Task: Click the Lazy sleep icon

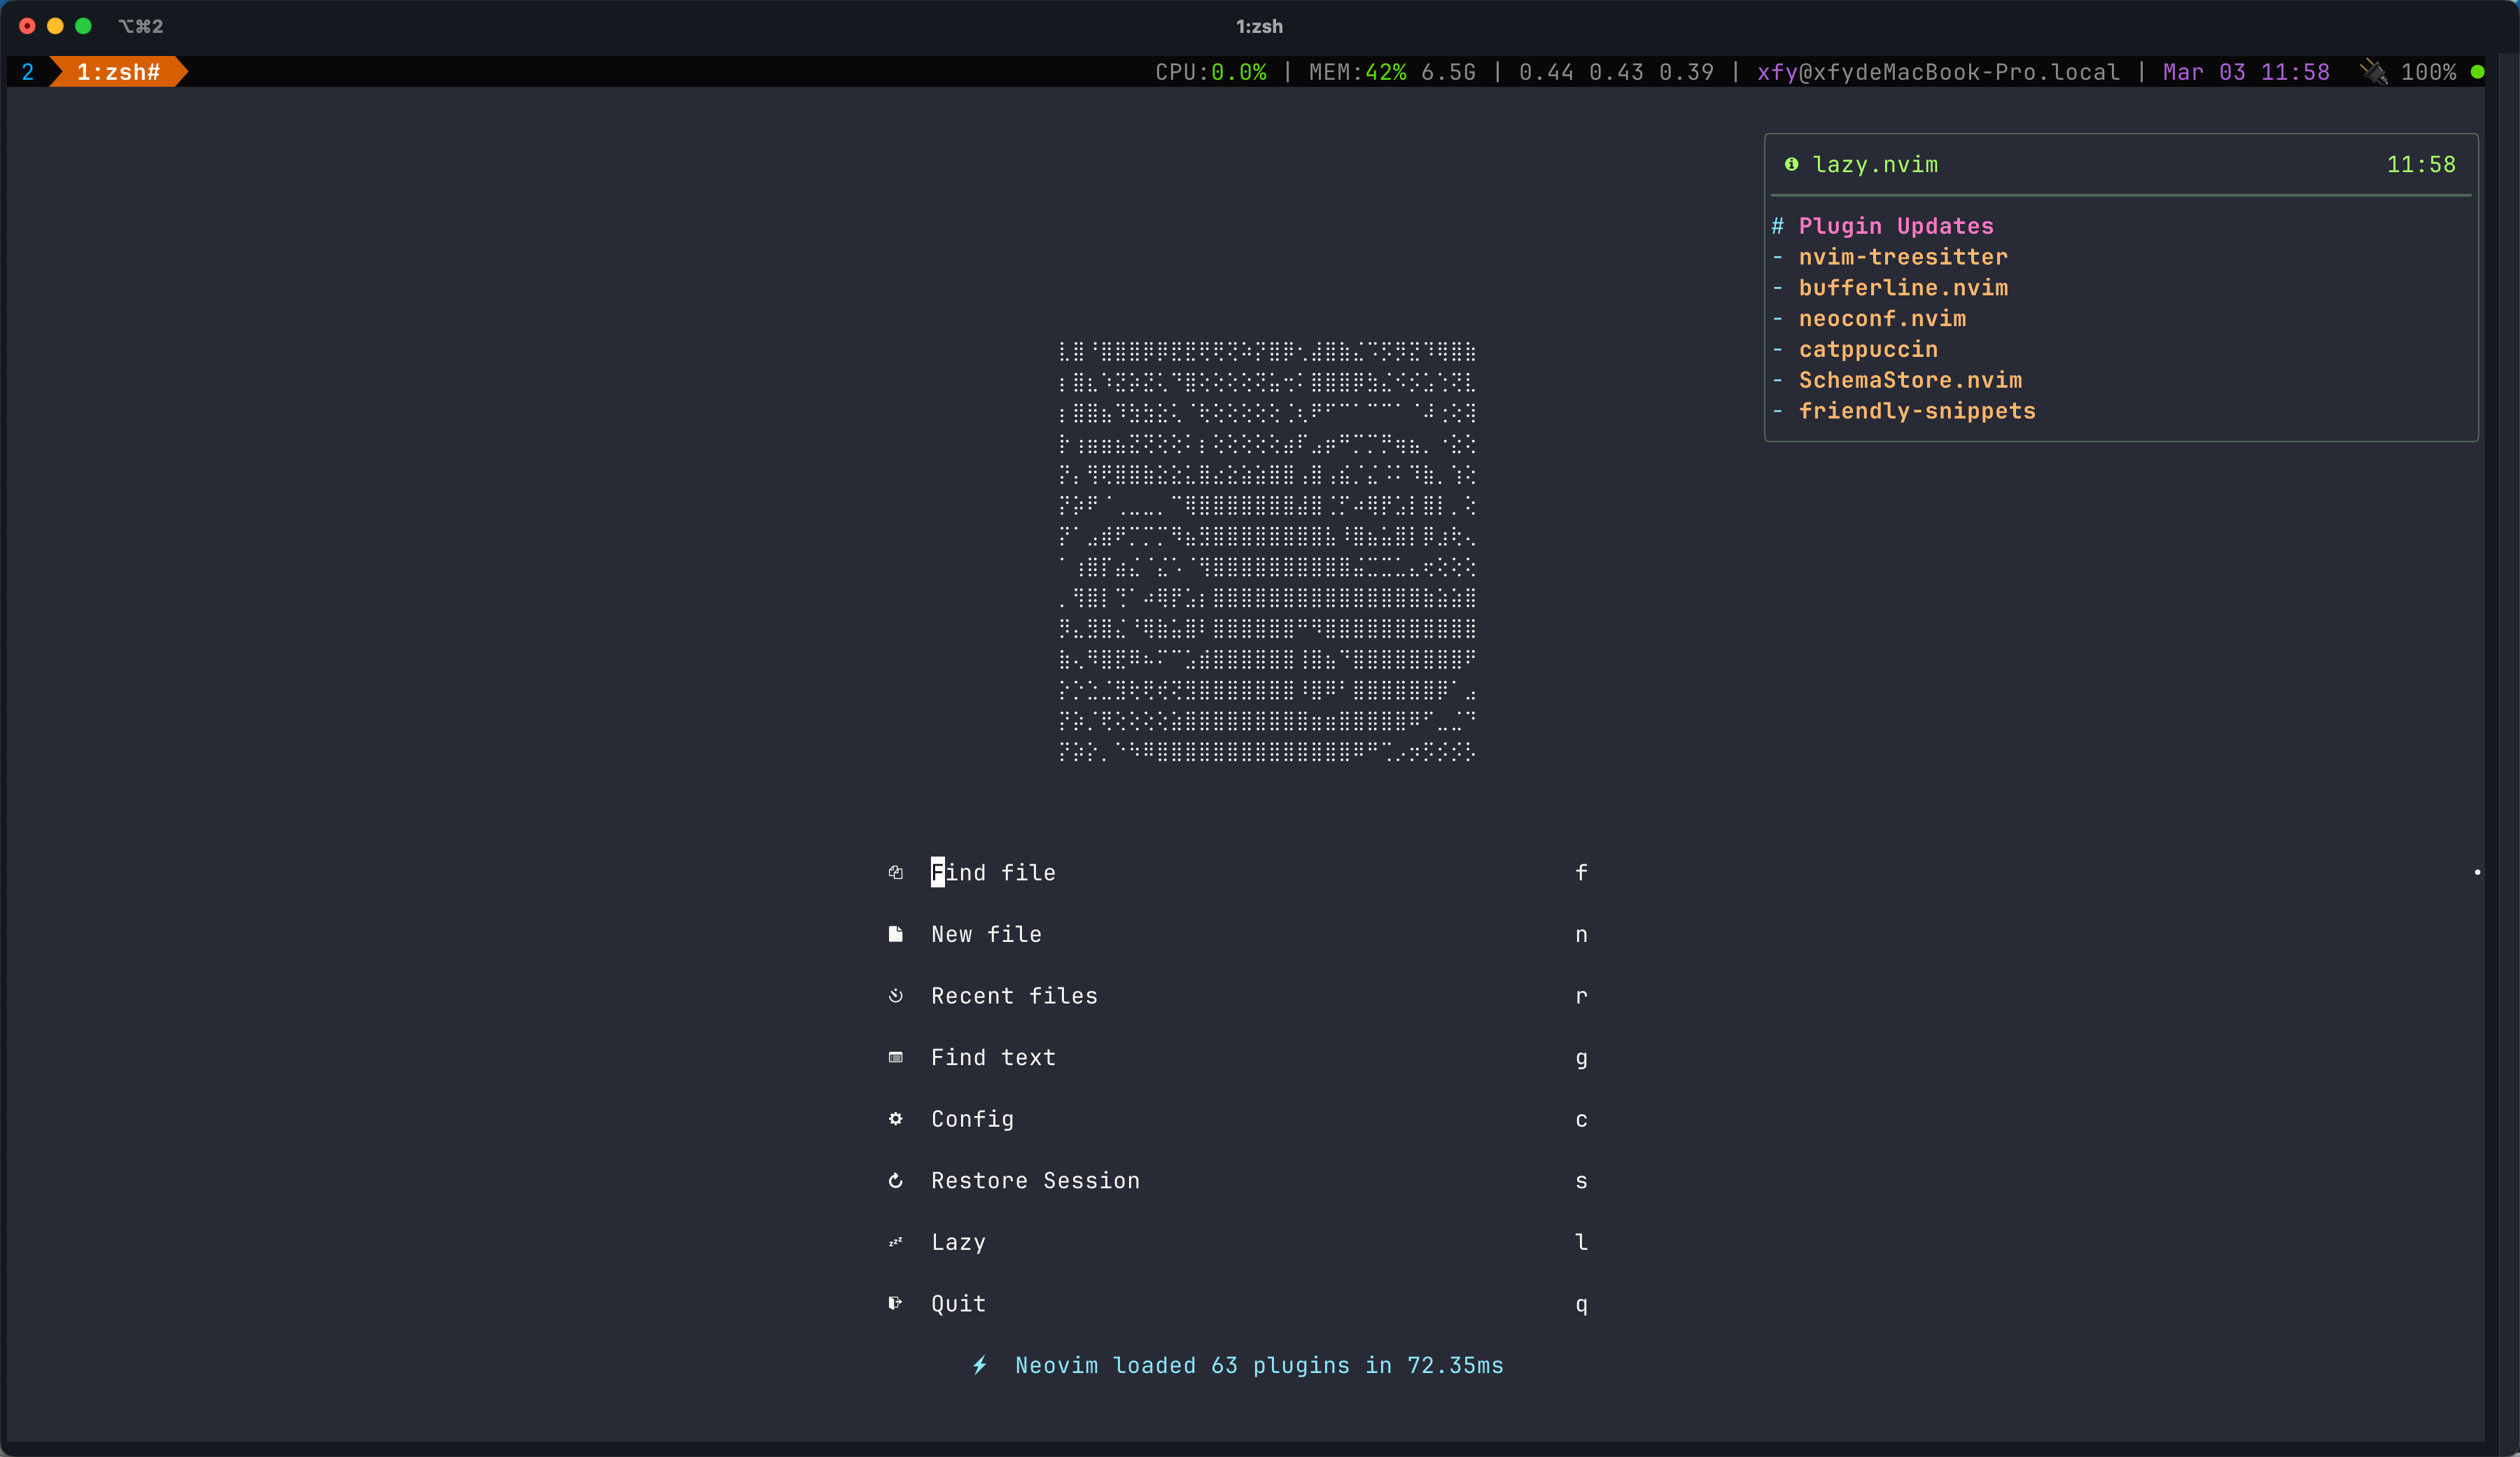Action: coord(895,1242)
